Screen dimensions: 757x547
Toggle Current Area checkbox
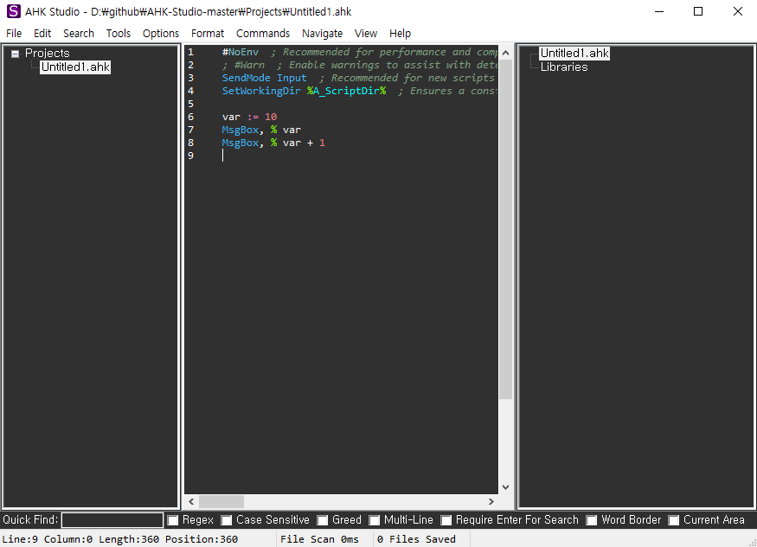click(674, 520)
